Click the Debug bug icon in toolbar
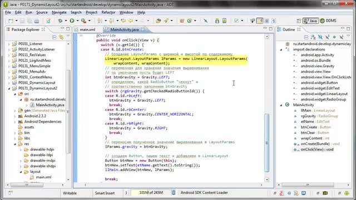This screenshot has width=356, height=200. click(x=60, y=21)
